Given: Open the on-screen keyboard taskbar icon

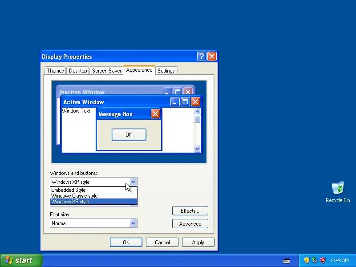Looking at the screenshot, I should point(287,260).
